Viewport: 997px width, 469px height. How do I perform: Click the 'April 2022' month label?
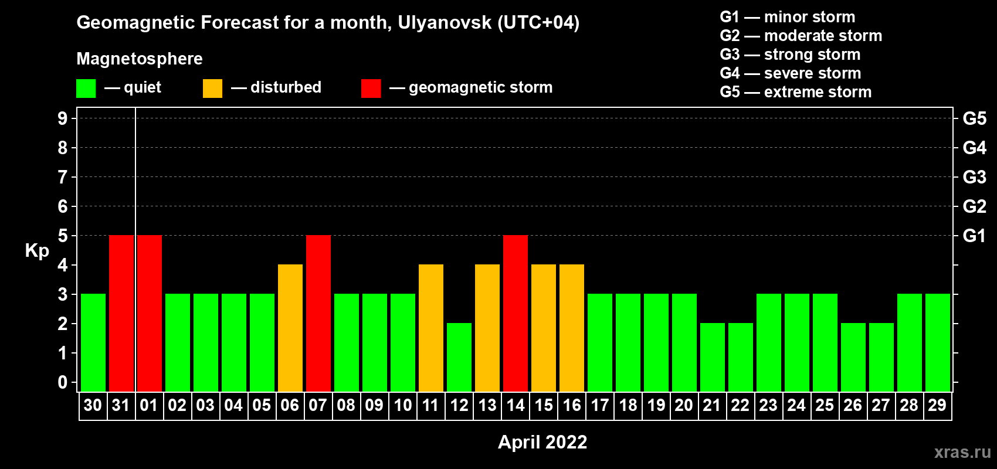coord(542,442)
